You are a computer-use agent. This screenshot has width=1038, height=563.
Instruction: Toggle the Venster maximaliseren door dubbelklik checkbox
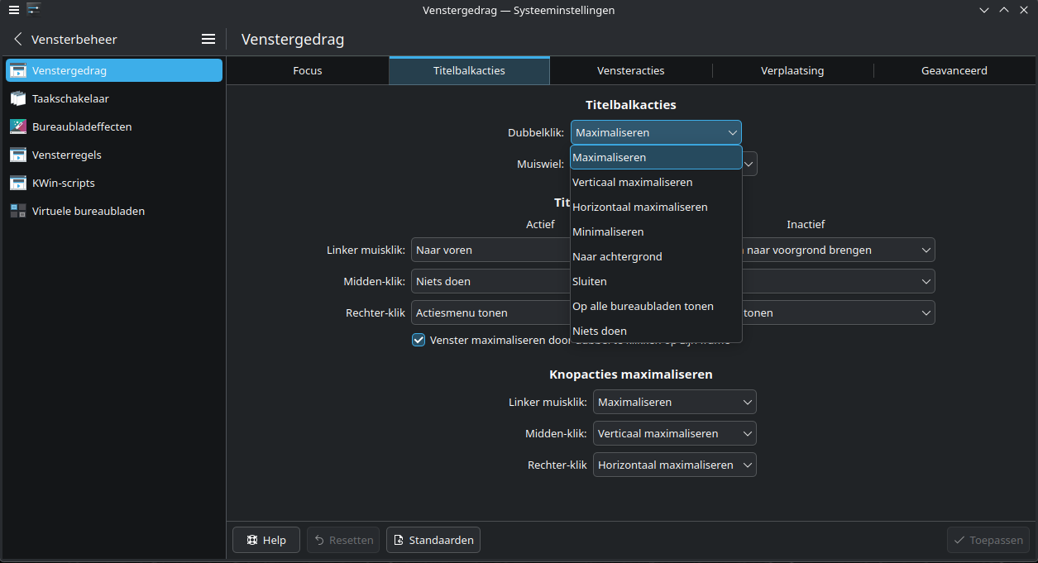coord(419,340)
